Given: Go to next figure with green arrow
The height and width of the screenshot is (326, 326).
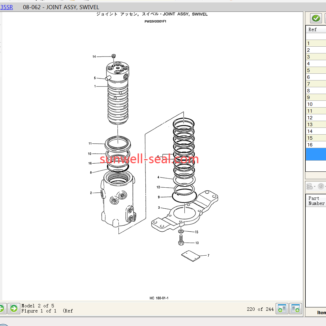Looking at the screenshot, I should [14, 308].
